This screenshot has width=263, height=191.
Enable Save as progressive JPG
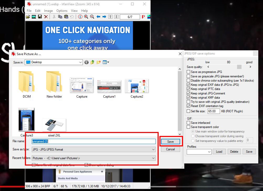click(x=188, y=72)
